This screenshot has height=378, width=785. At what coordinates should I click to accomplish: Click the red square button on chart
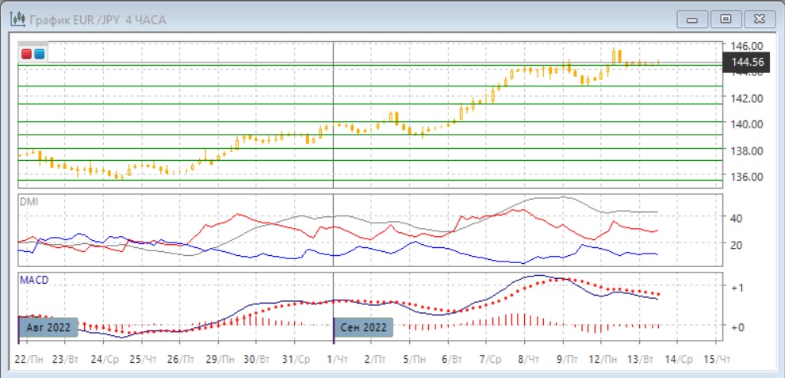(x=27, y=54)
